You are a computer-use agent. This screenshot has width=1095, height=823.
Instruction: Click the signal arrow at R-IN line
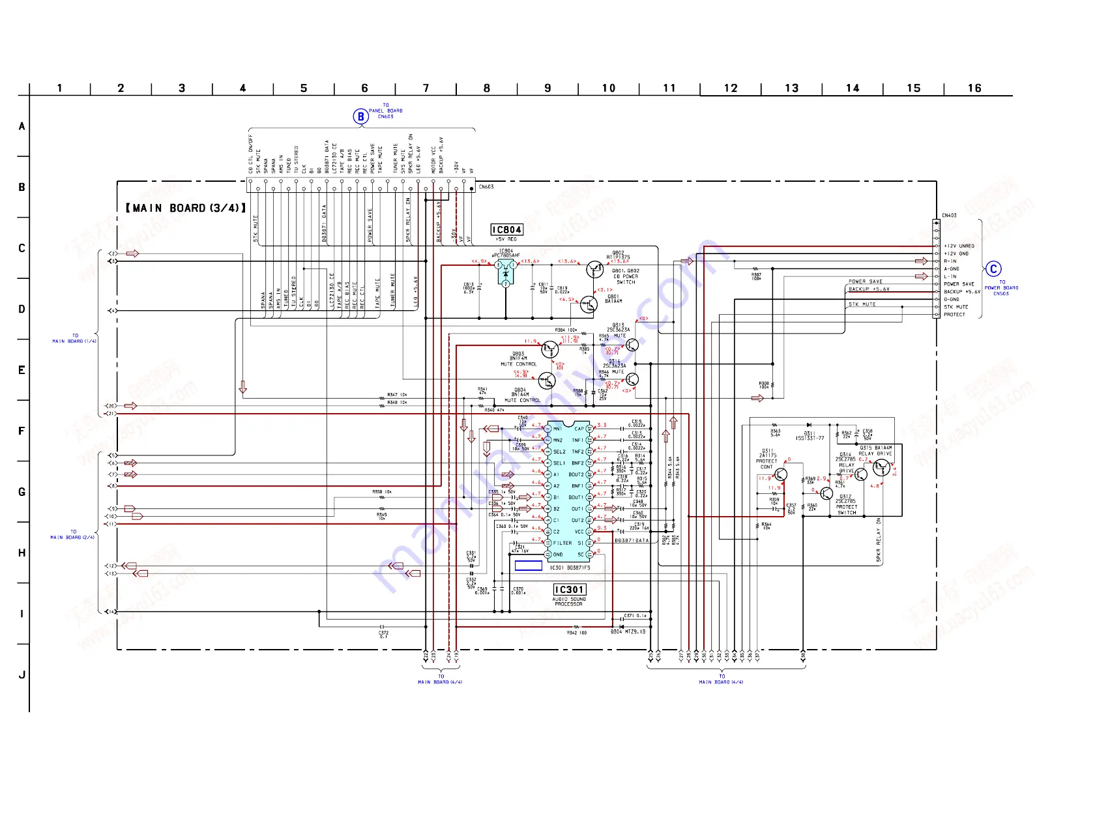(x=921, y=261)
